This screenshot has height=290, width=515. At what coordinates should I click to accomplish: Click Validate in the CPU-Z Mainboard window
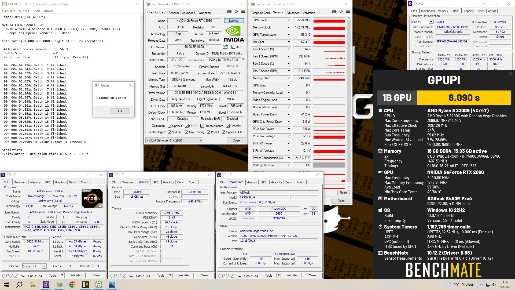tap(292, 275)
